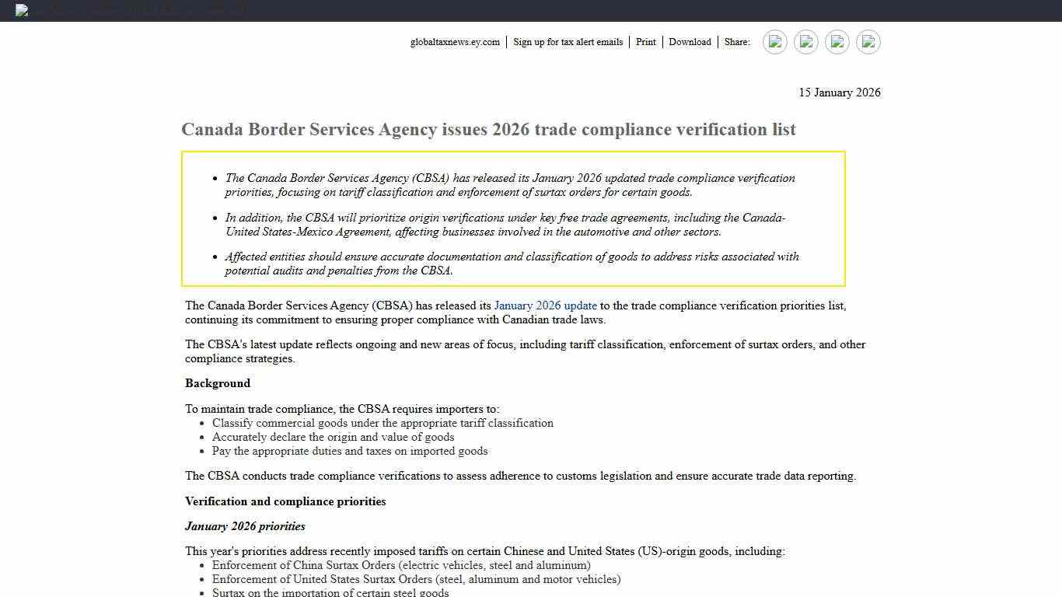Click the Verification and compliance priorities heading
Viewport: 1062px width, 597px height.
pos(285,501)
